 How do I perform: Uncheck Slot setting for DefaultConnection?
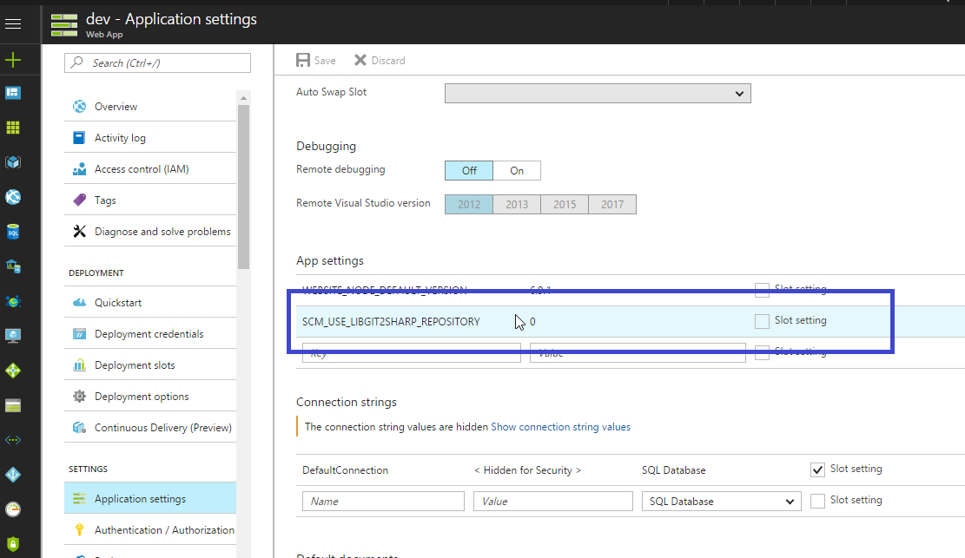[817, 469]
